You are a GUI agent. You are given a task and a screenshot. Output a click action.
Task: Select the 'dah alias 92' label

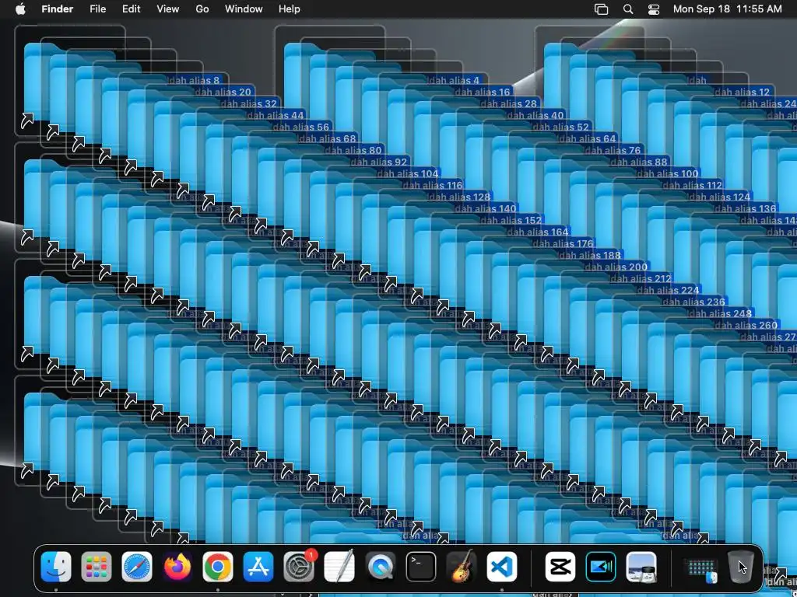pyautogui.click(x=380, y=162)
